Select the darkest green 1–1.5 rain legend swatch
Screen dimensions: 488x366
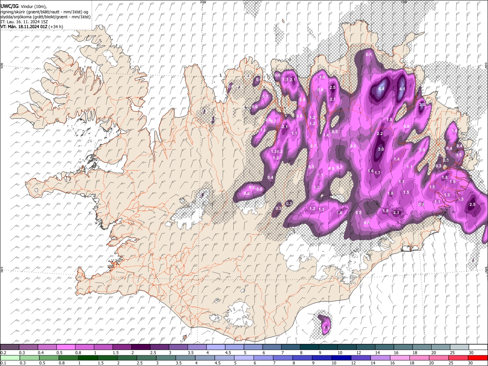(88, 358)
